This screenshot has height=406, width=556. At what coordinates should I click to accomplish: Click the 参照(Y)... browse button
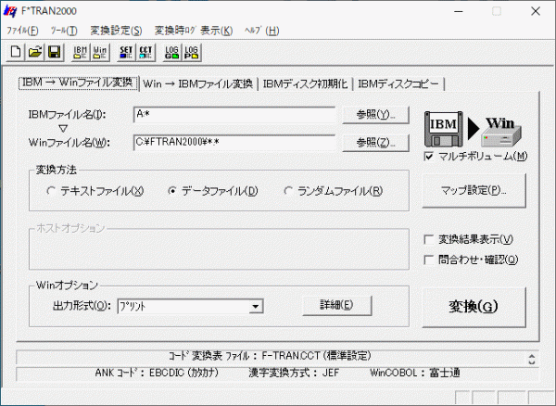(376, 115)
